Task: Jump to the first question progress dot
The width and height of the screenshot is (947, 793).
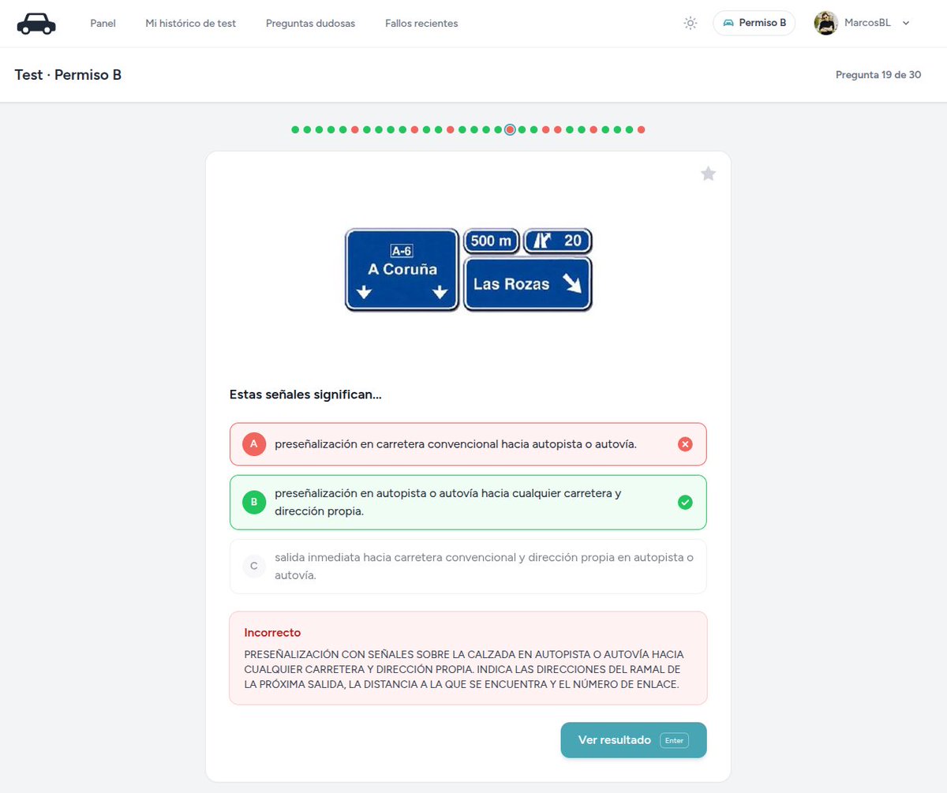Action: [x=295, y=129]
